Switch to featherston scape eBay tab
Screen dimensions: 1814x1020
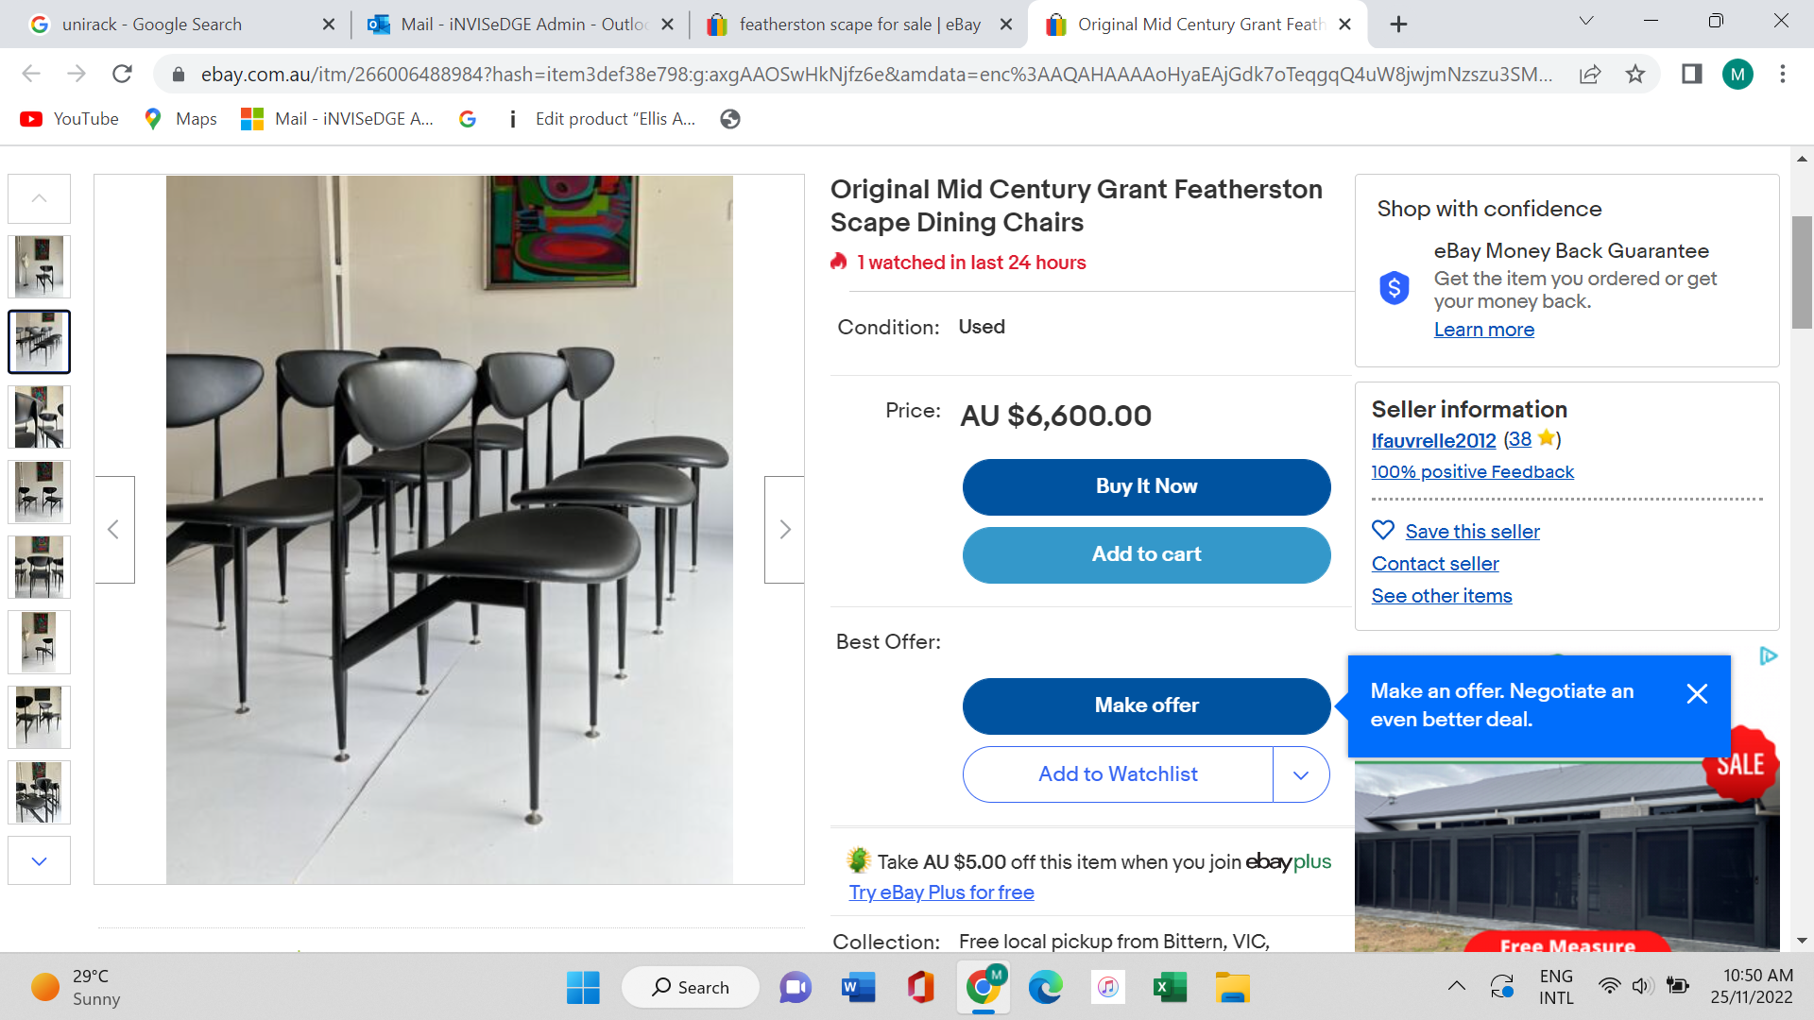pos(859,25)
